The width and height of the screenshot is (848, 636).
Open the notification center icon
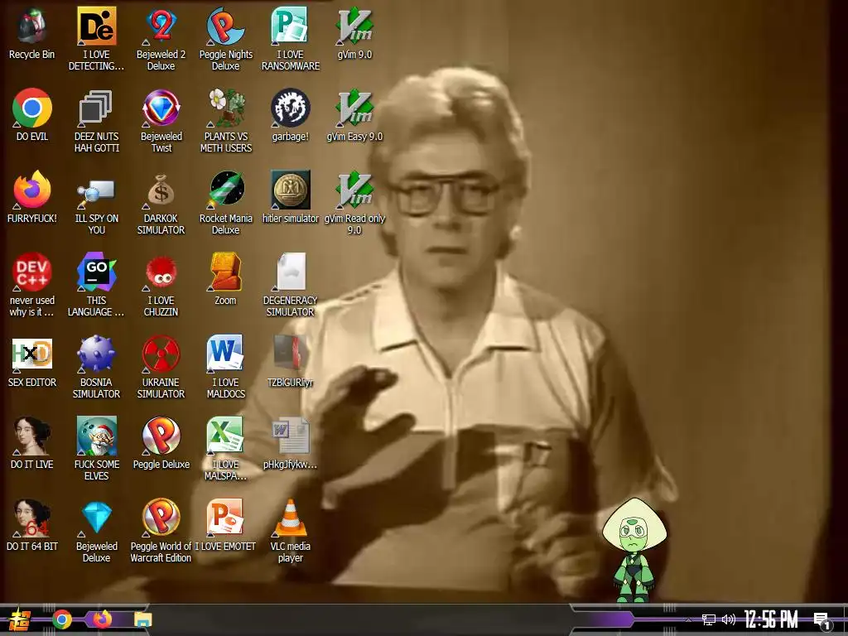(x=822, y=621)
